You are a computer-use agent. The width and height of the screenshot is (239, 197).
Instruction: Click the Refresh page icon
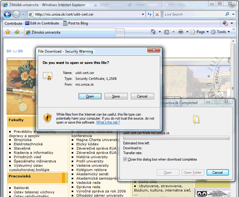149,14
